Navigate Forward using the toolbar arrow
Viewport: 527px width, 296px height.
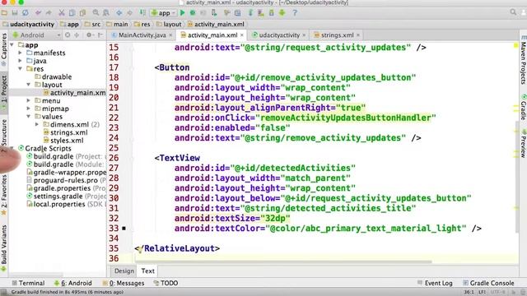click(130, 13)
